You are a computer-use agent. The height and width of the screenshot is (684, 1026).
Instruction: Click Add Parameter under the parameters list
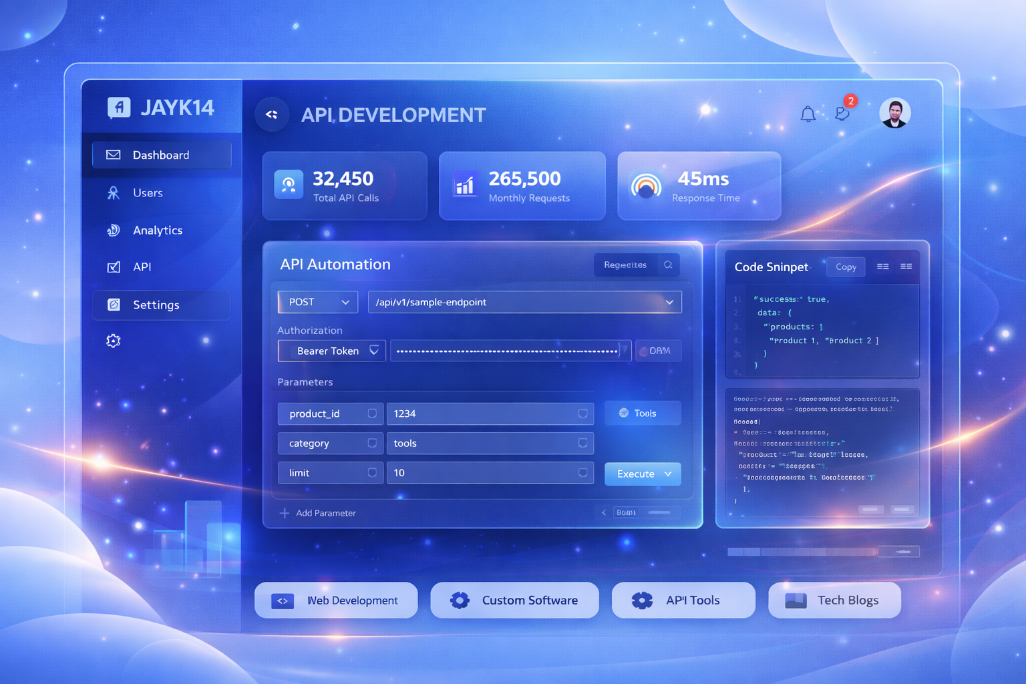(x=318, y=513)
